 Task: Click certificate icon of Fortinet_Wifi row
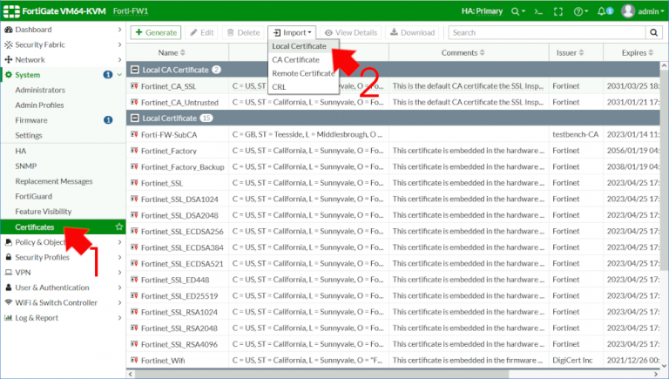click(134, 360)
